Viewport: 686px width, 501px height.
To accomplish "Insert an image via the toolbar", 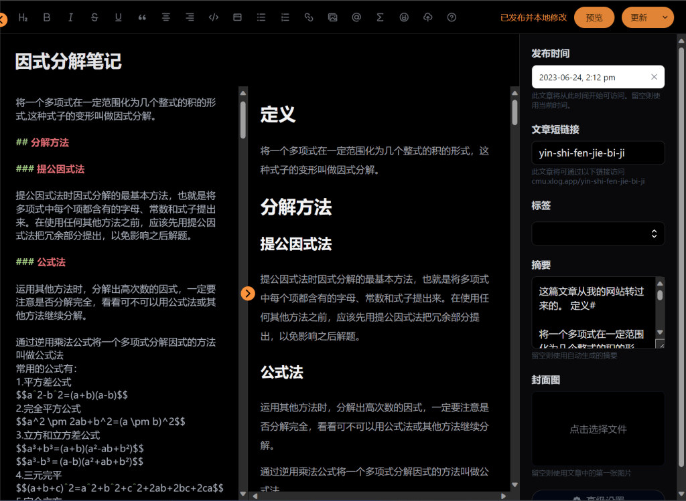I will 332,17.
